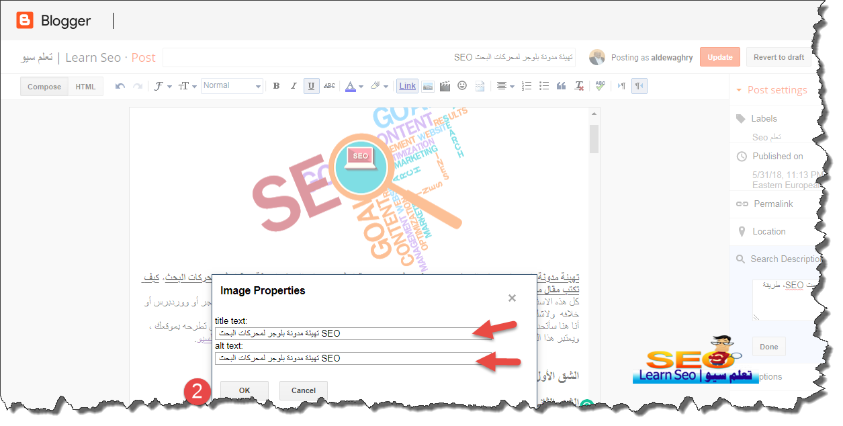Select the SEO image in the editor

point(359,188)
